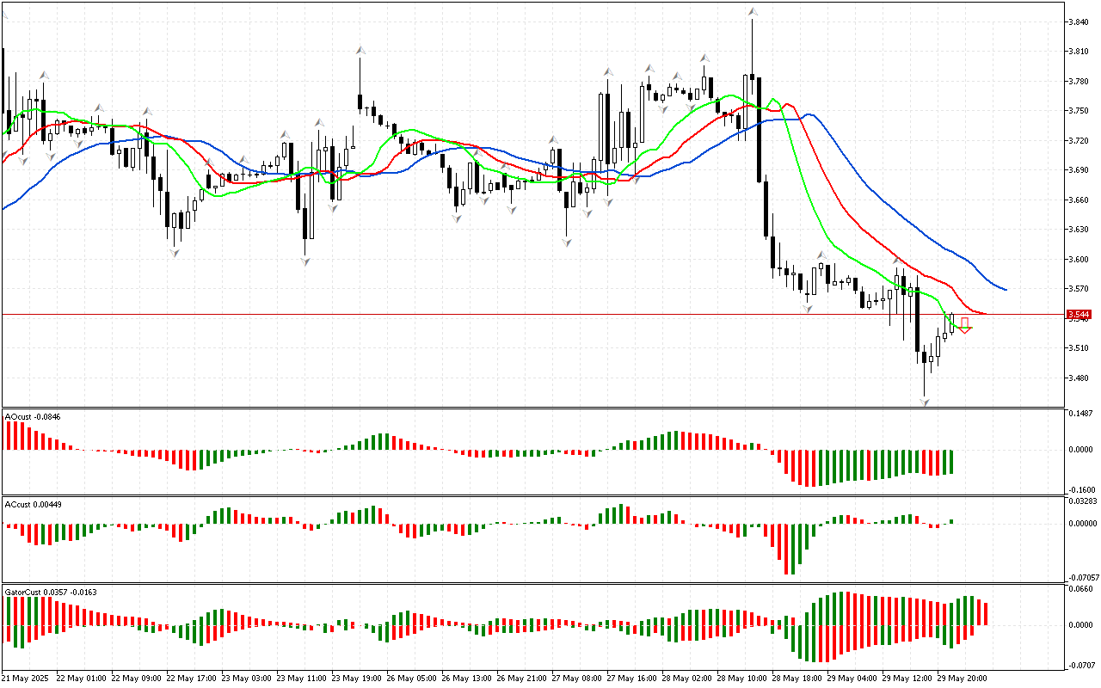Click the fractal arrow below the 3.480 low
This screenshot has height=688, width=1101.
pyautogui.click(x=925, y=402)
